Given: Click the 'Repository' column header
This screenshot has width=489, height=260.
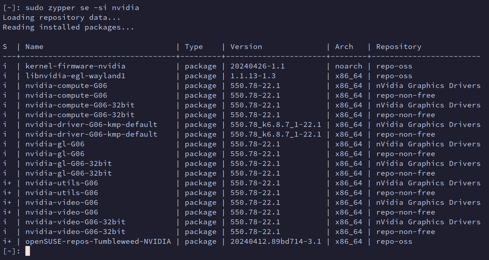Looking at the screenshot, I should click(399, 47).
